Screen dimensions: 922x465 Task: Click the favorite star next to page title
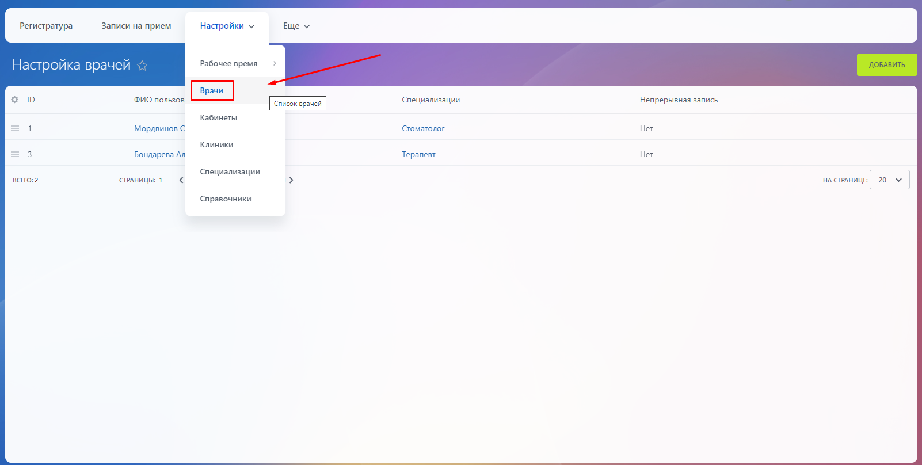click(x=142, y=66)
